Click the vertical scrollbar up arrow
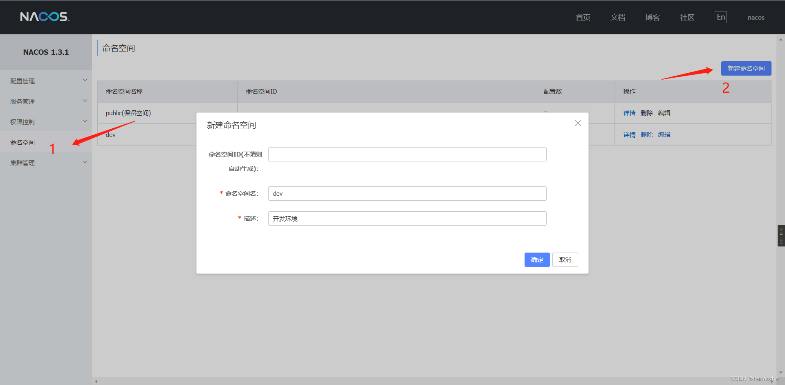 pyautogui.click(x=781, y=40)
